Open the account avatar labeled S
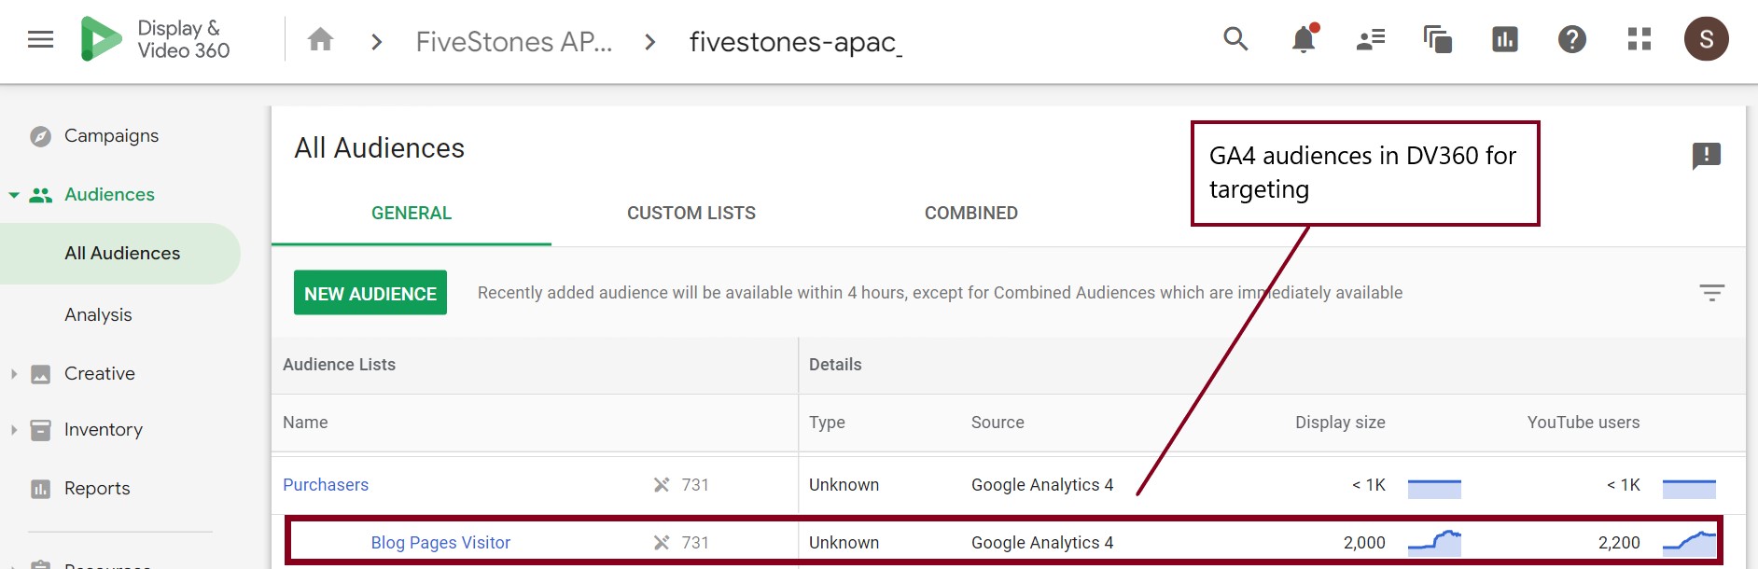1758x569 pixels. coord(1707,39)
